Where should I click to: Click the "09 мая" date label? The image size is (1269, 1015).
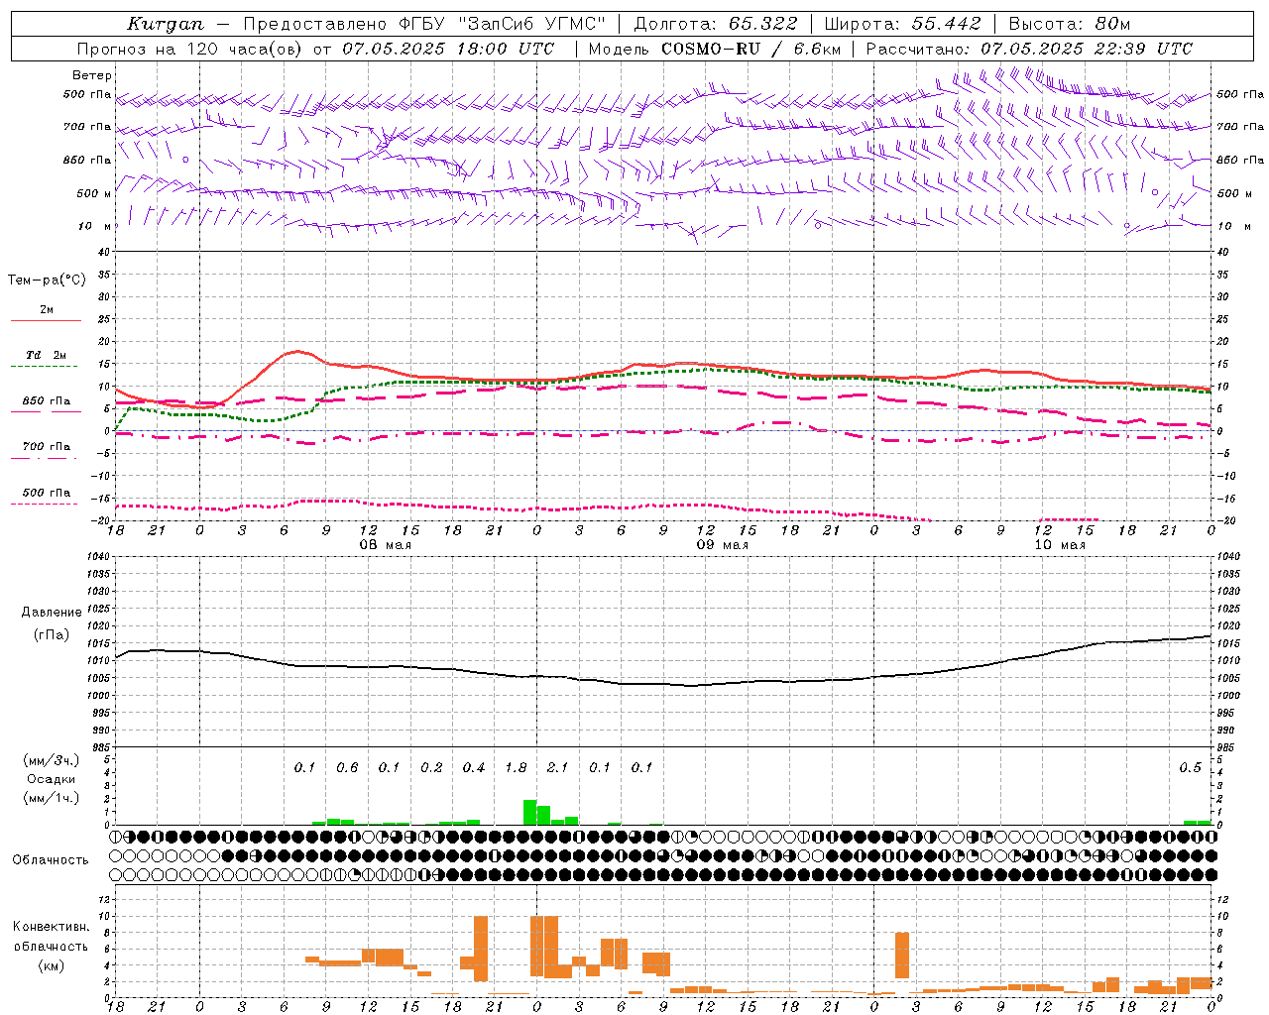[722, 545]
